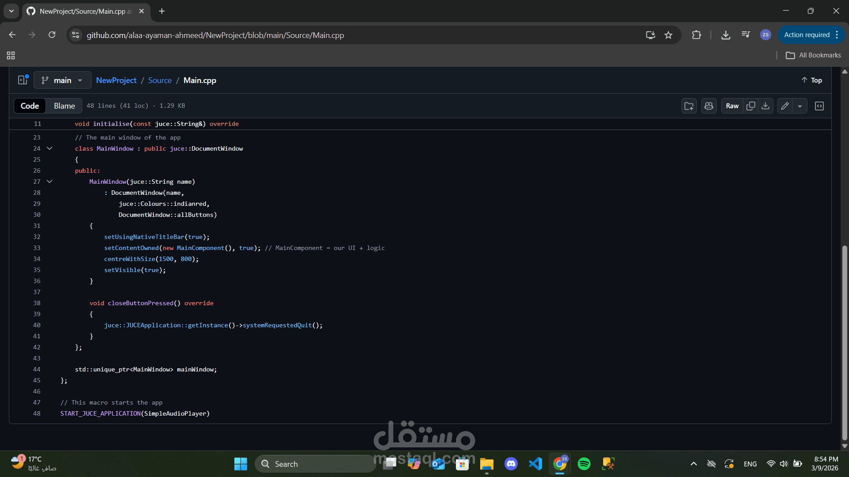849x477 pixels.
Task: Select the Code tab
Action: point(30,106)
